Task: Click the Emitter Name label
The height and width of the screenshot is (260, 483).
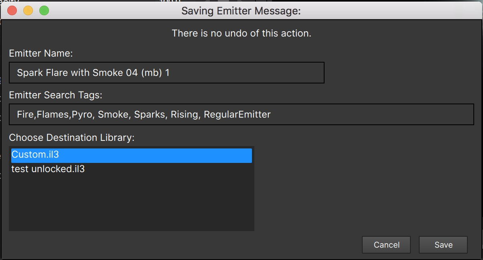Action: pos(41,53)
